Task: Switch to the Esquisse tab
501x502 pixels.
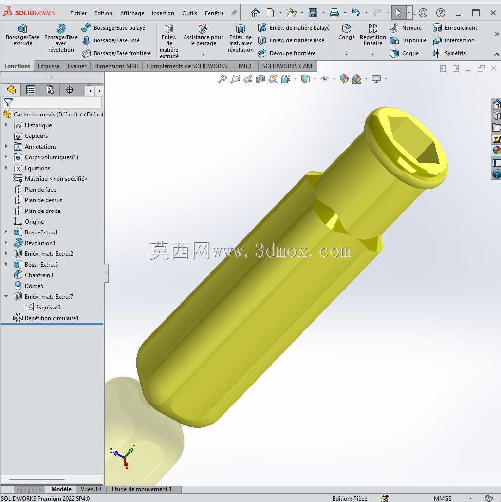Action: [x=49, y=66]
